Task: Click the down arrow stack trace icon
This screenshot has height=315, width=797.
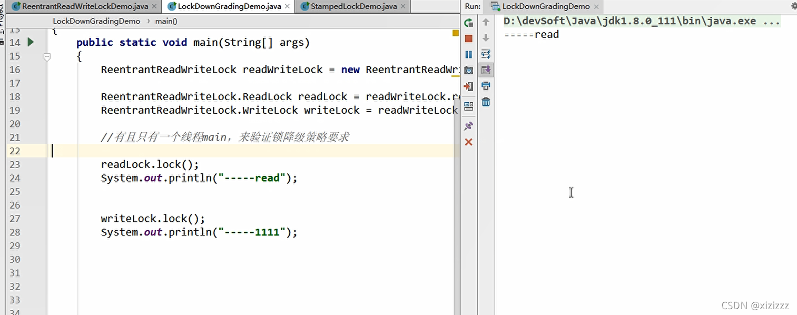Action: (486, 38)
